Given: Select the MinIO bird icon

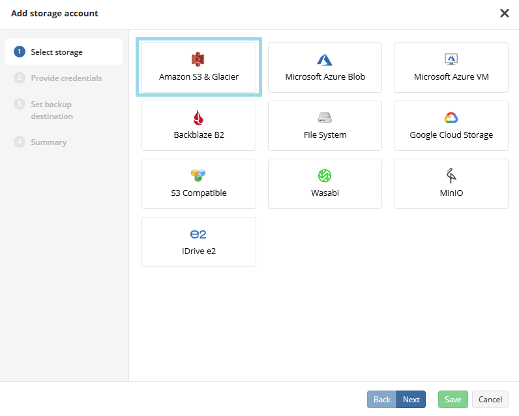Looking at the screenshot, I should pyautogui.click(x=451, y=176).
